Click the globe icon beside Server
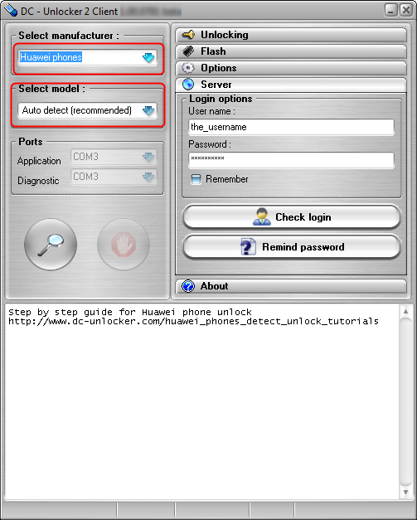 [x=188, y=85]
